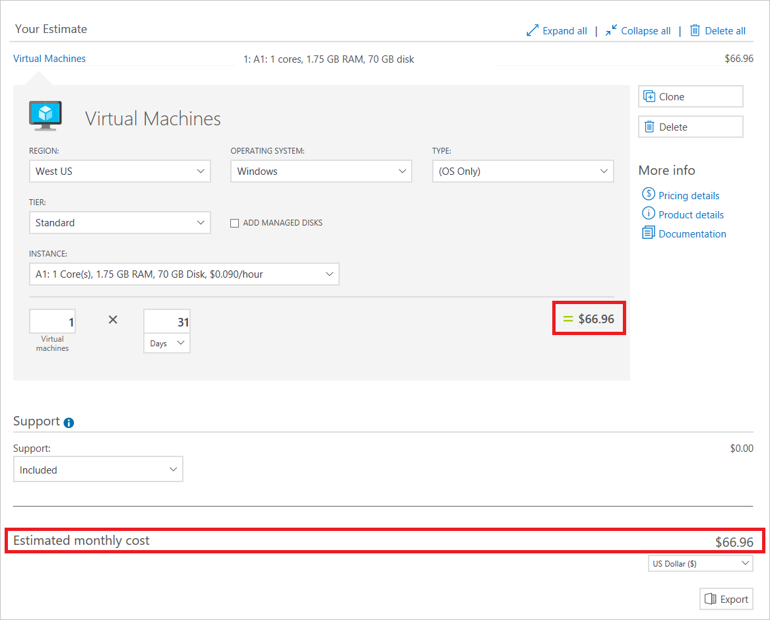
Task: Open the Region dropdown showing West US
Action: click(120, 171)
